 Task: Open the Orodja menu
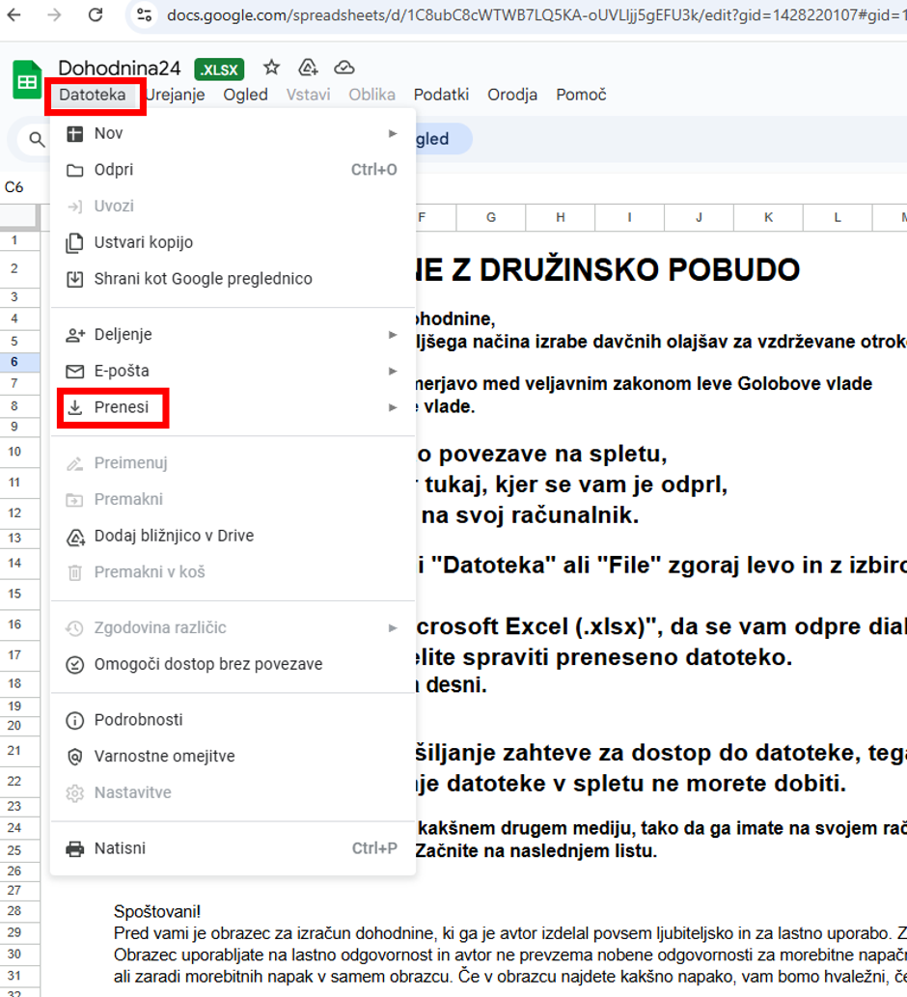click(511, 95)
